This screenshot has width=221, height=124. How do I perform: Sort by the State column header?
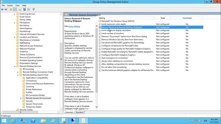point(163,18)
